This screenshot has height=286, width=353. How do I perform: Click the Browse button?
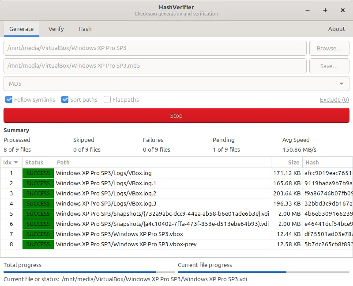pos(329,48)
